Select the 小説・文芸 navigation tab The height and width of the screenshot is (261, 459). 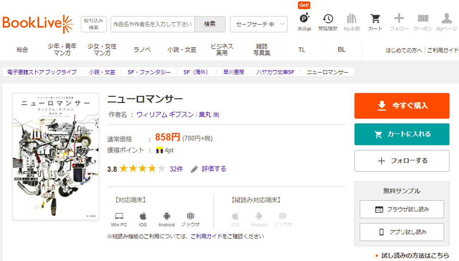click(182, 50)
